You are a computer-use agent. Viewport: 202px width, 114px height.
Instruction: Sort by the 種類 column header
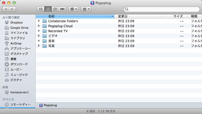[x=195, y=16]
